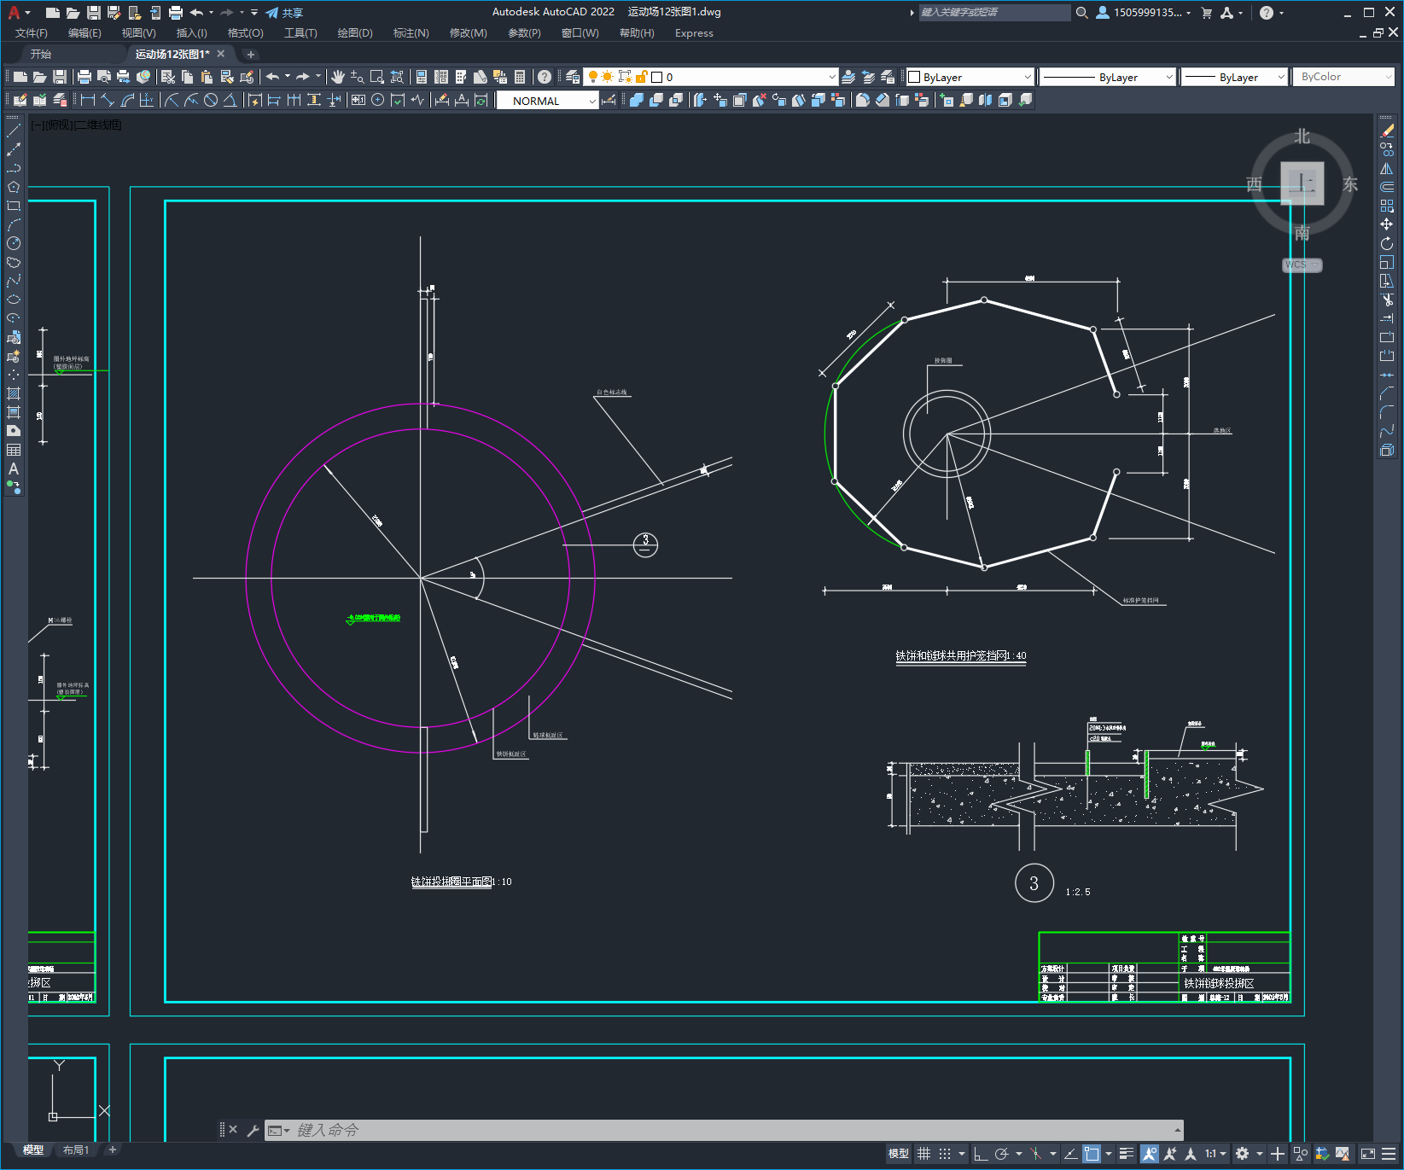This screenshot has width=1404, height=1170.
Task: Select the Multiline Text tool
Action: [14, 469]
